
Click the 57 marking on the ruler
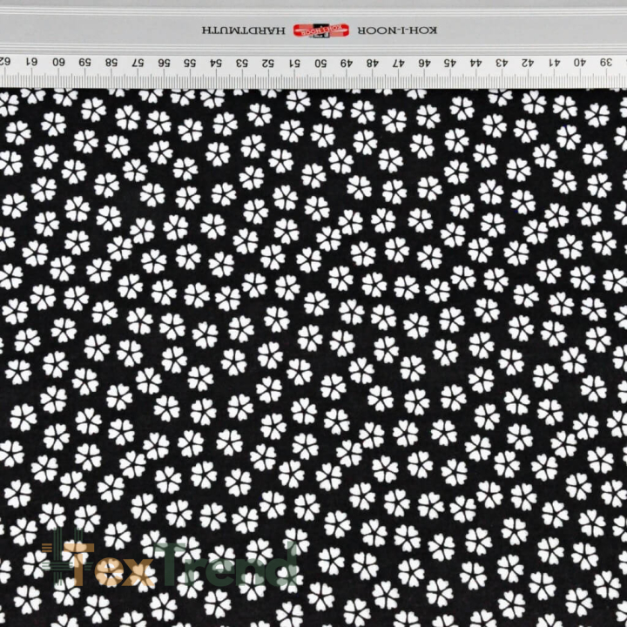tap(138, 63)
